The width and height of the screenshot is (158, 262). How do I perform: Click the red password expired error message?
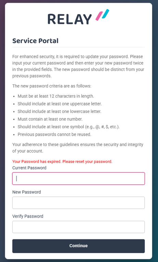point(62,161)
